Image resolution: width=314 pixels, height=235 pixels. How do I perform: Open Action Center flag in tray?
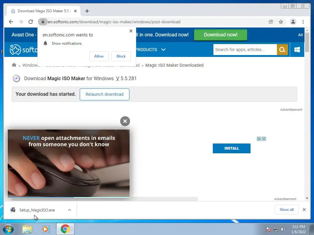268,229
